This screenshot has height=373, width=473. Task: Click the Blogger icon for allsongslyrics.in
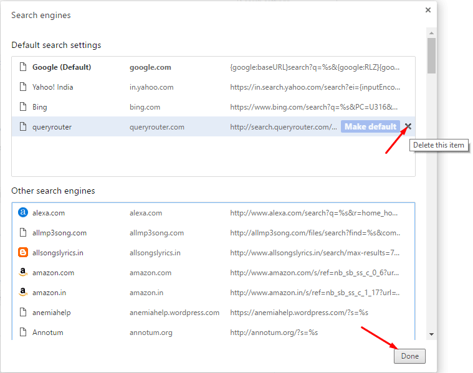click(23, 252)
